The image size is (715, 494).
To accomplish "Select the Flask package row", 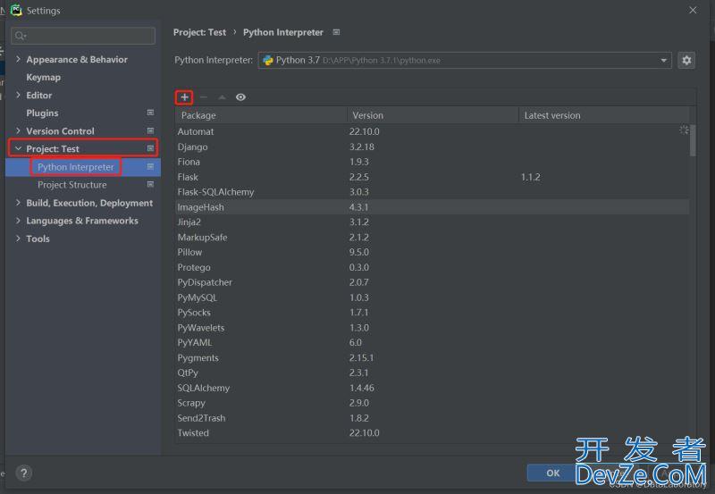I will point(433,177).
